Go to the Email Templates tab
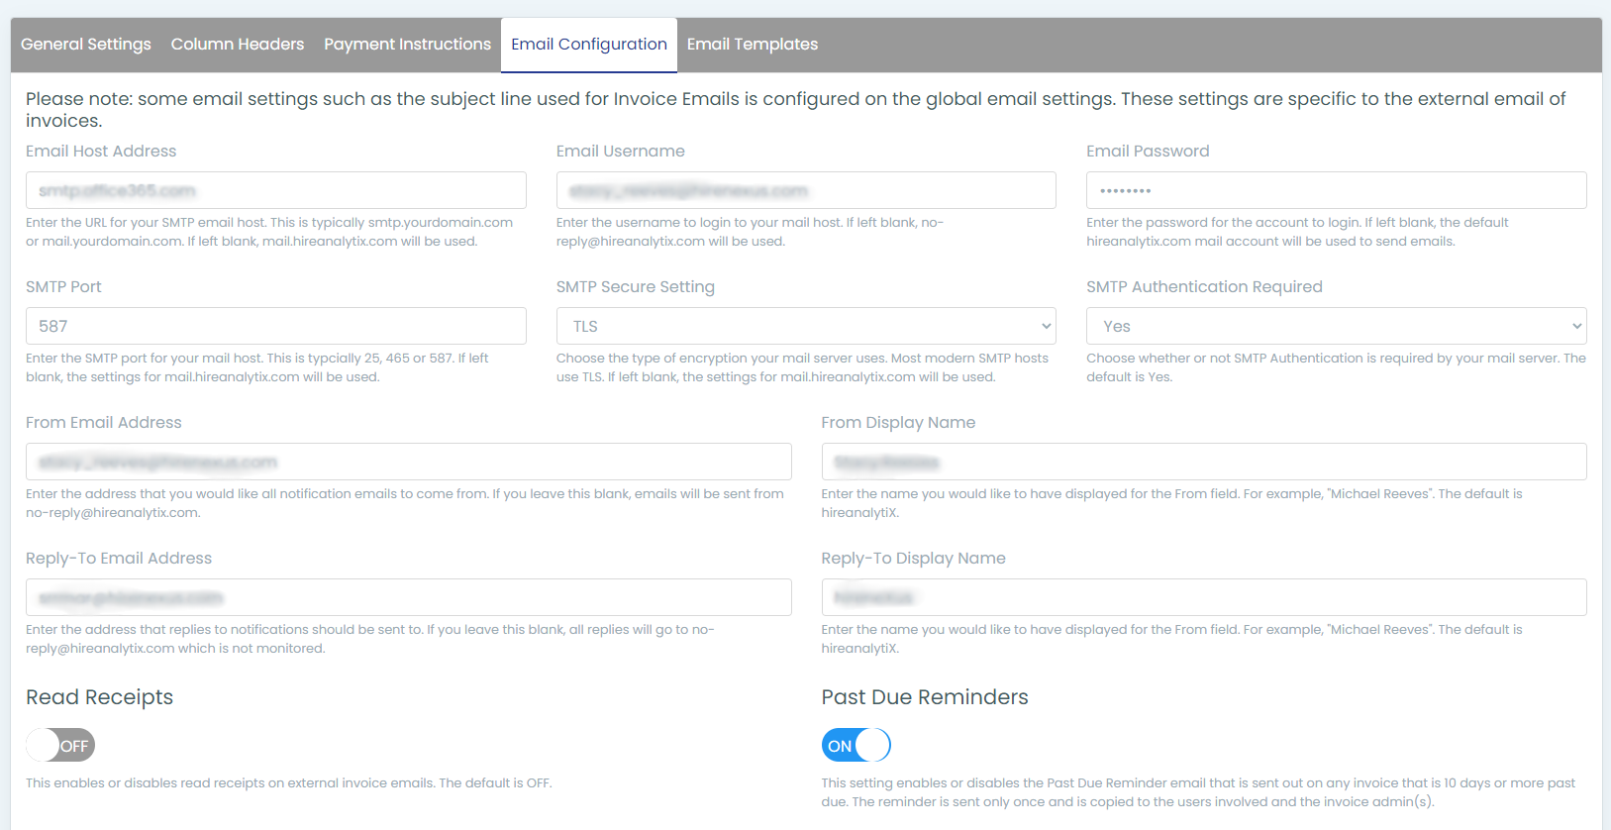 753,45
